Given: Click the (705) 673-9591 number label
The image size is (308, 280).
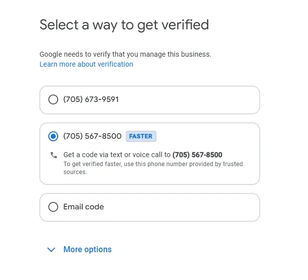Looking at the screenshot, I should [91, 99].
